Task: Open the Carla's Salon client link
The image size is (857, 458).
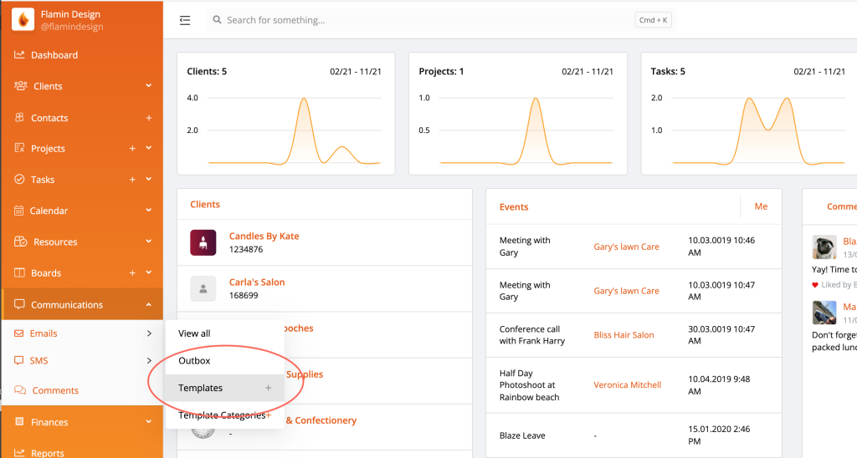Action: coord(257,282)
